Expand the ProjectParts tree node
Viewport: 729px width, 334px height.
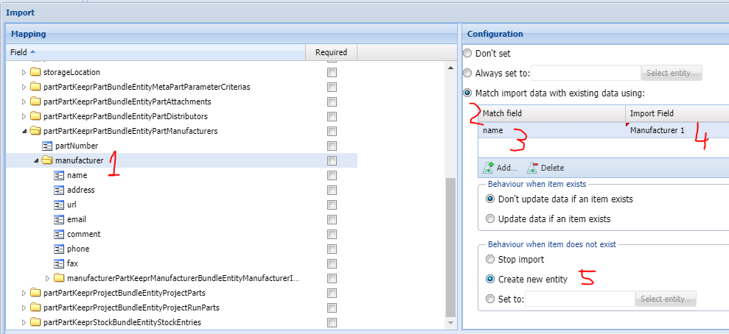pyautogui.click(x=24, y=293)
